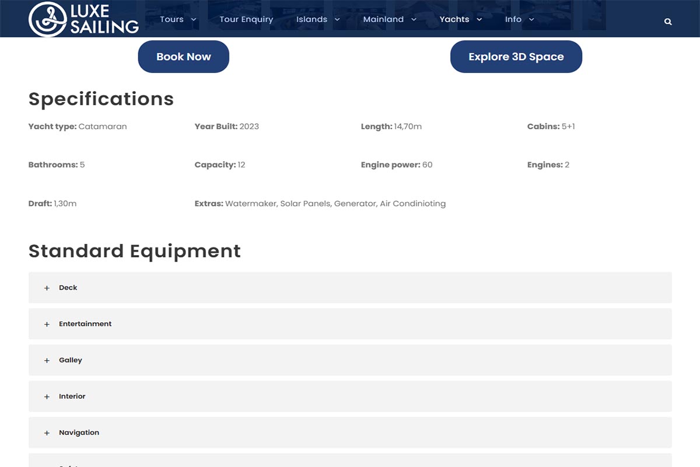Expand the Navigation equipment row
Screen dimensions: 700x467
coord(350,433)
